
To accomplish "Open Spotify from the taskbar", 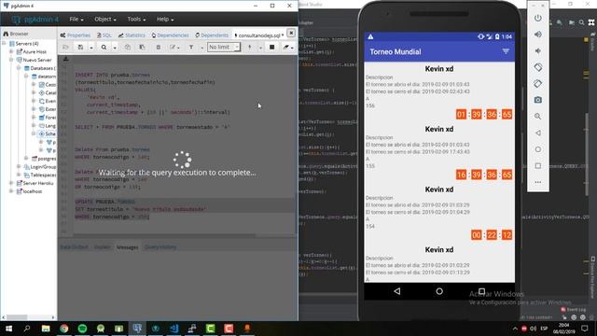I will pos(82,329).
